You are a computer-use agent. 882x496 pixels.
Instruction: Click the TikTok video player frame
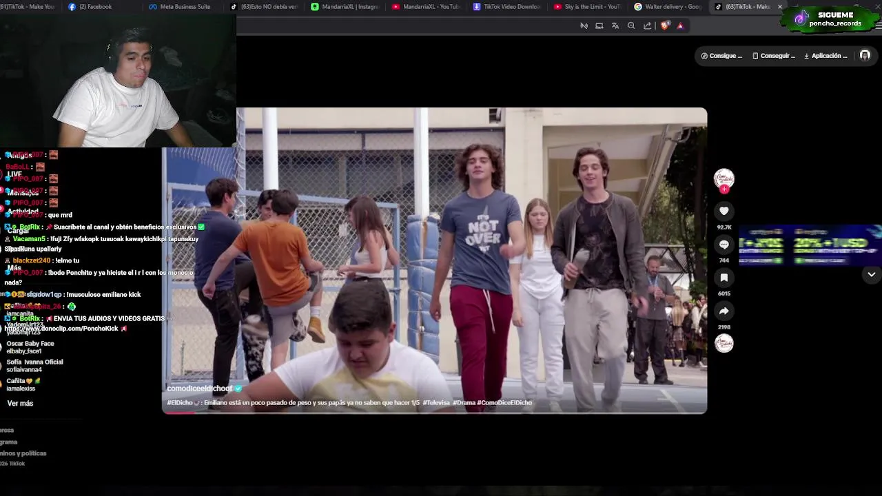(x=434, y=260)
